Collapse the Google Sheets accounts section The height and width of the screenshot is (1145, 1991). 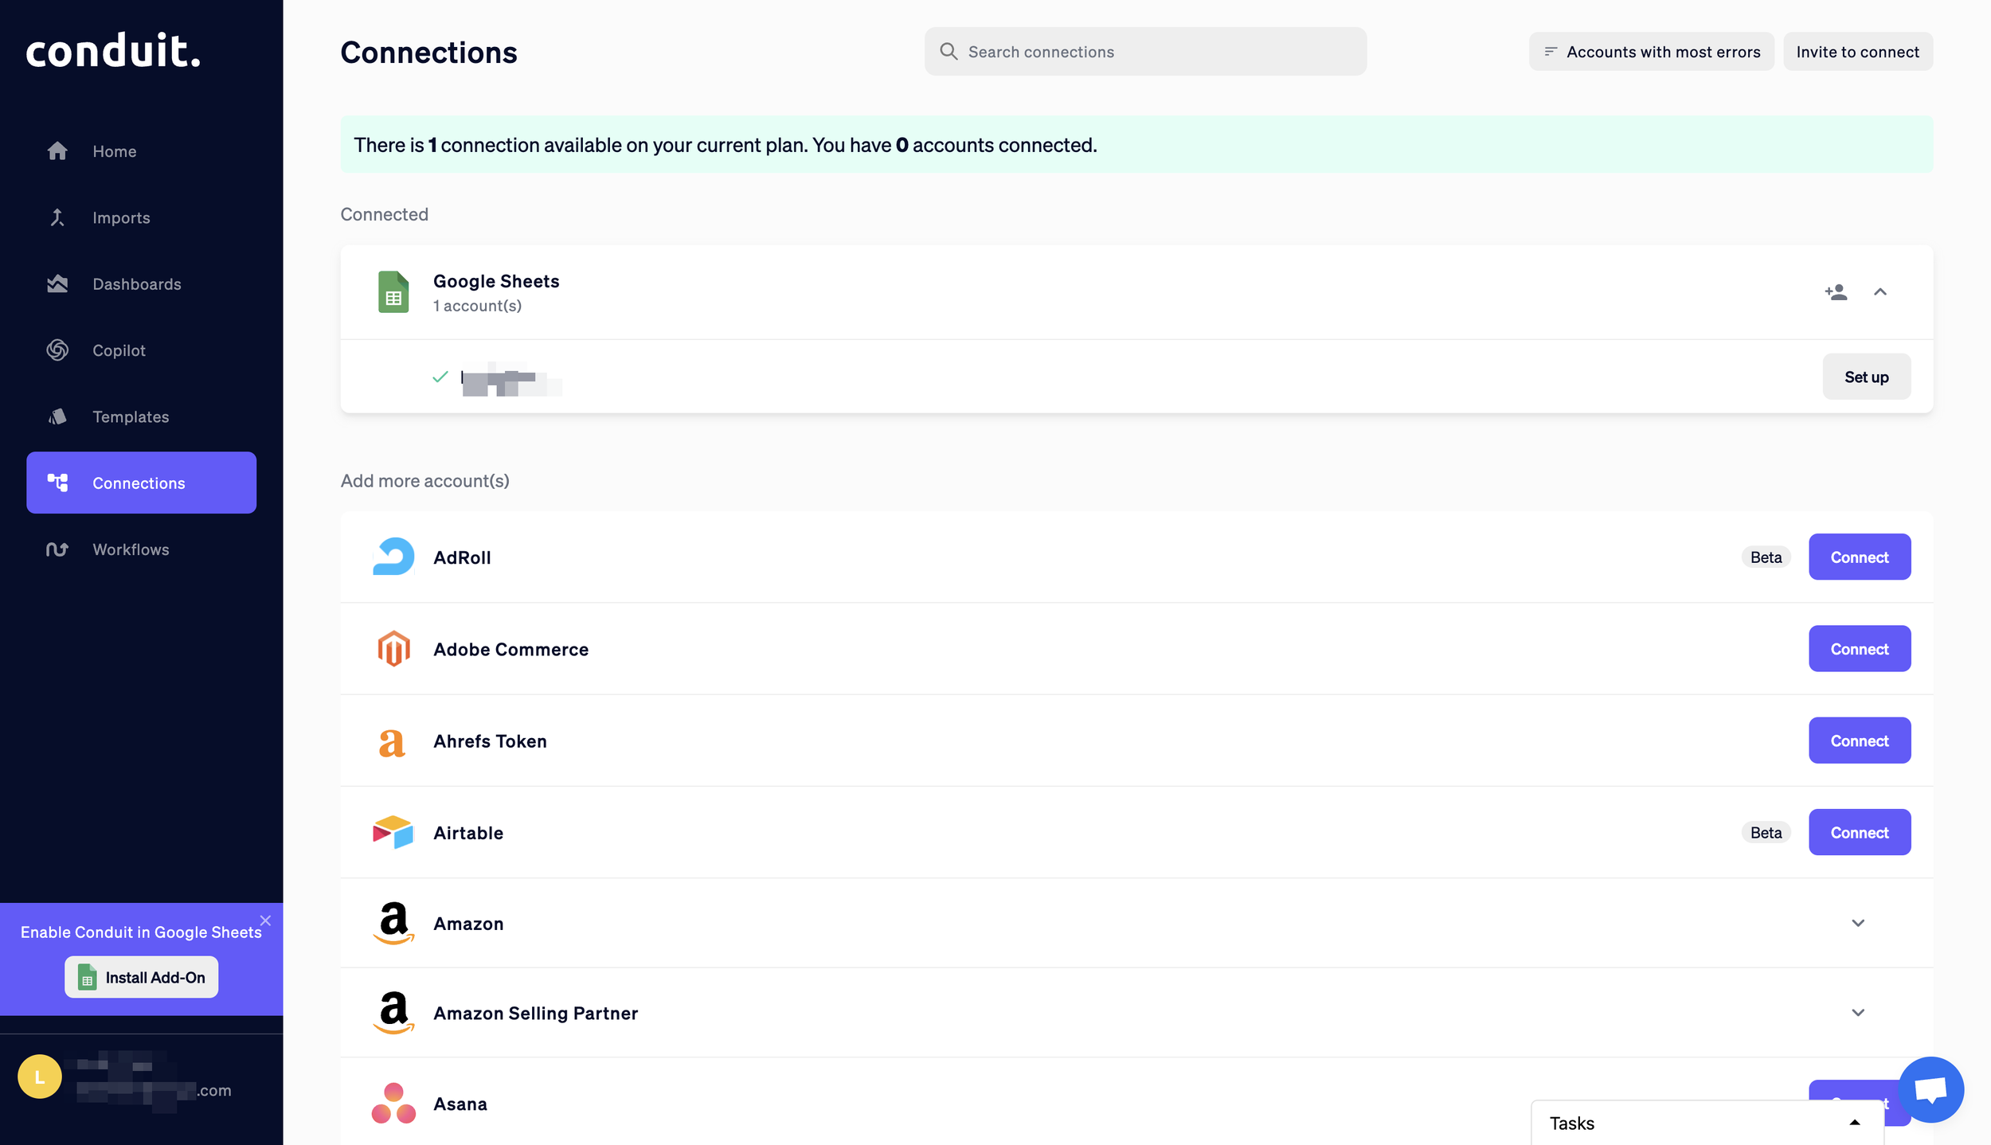(x=1880, y=292)
